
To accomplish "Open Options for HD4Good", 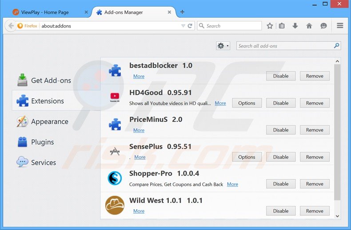I will point(247,103).
